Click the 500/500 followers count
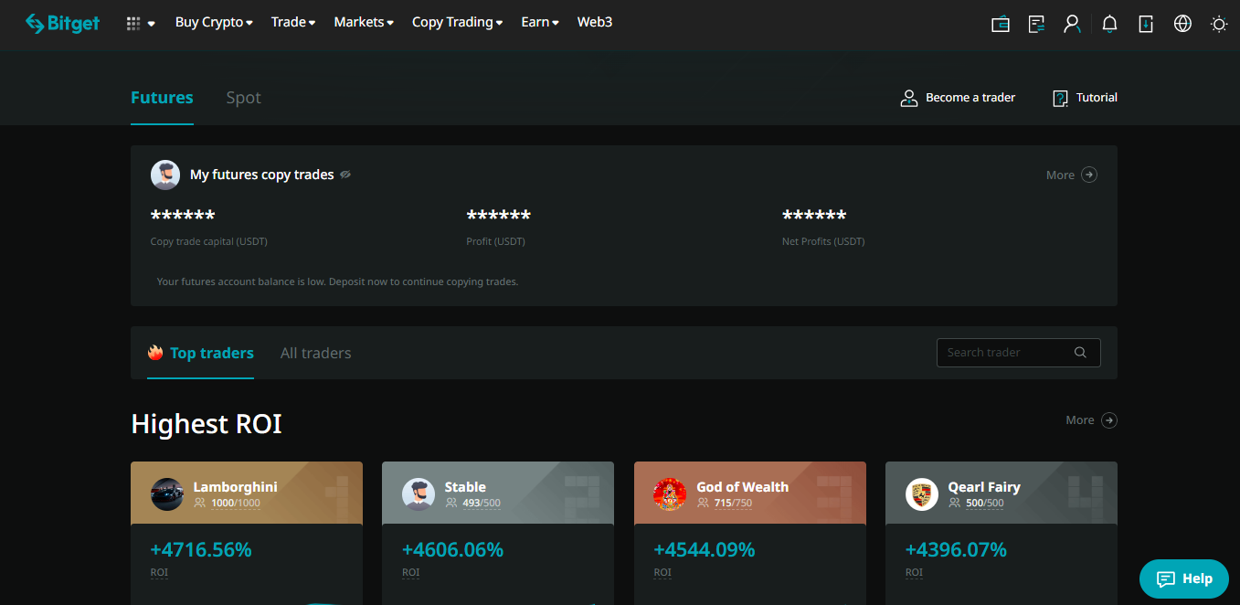This screenshot has width=1240, height=605. click(x=985, y=503)
